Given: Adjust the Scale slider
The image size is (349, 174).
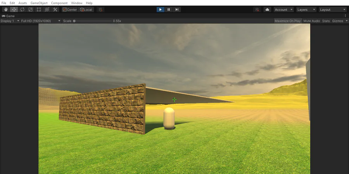Looking at the screenshot, I should 93,21.
